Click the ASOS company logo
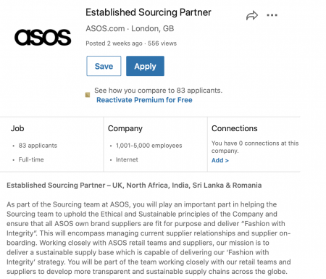The image size is (326, 279). tap(43, 38)
